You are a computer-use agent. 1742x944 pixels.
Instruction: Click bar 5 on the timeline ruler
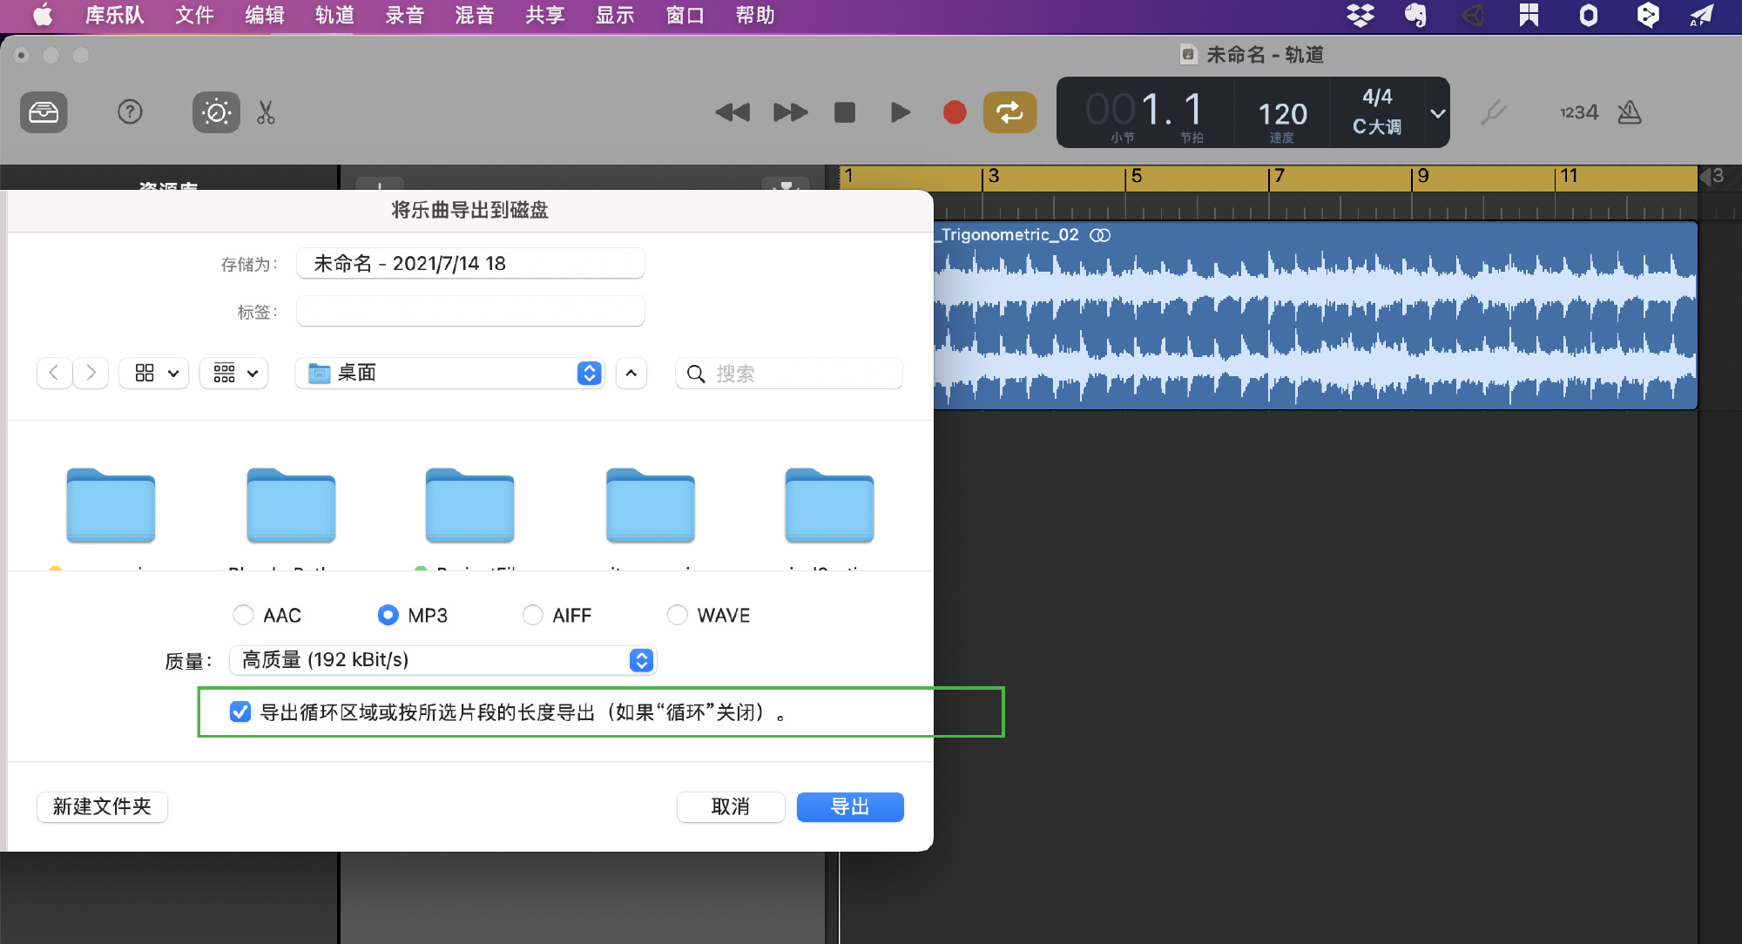1136,177
